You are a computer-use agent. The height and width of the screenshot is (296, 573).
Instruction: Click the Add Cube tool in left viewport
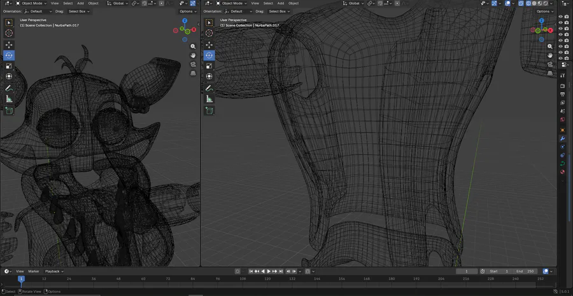point(9,111)
